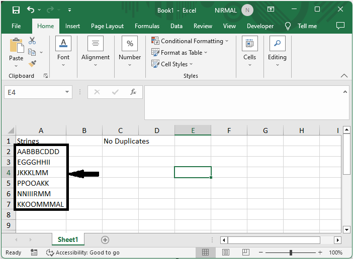
Task: Select column C header
Action: point(121,131)
